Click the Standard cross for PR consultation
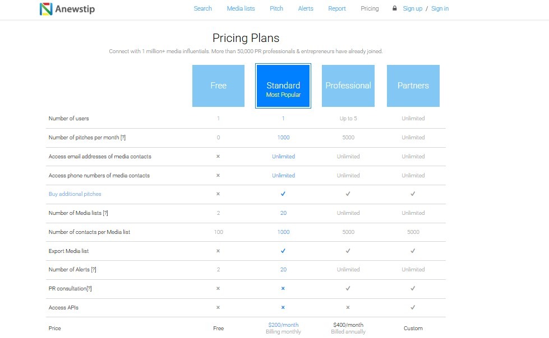The height and width of the screenshot is (338, 549). 283,288
